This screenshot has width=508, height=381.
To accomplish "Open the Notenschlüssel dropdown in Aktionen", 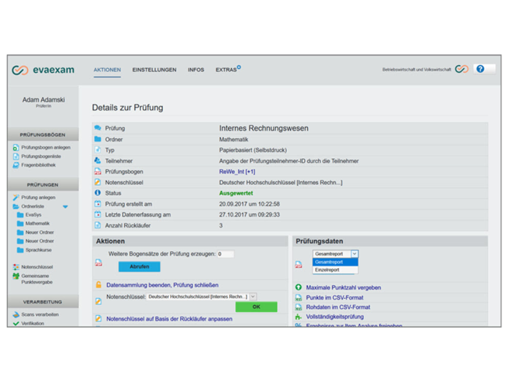I will click(253, 297).
